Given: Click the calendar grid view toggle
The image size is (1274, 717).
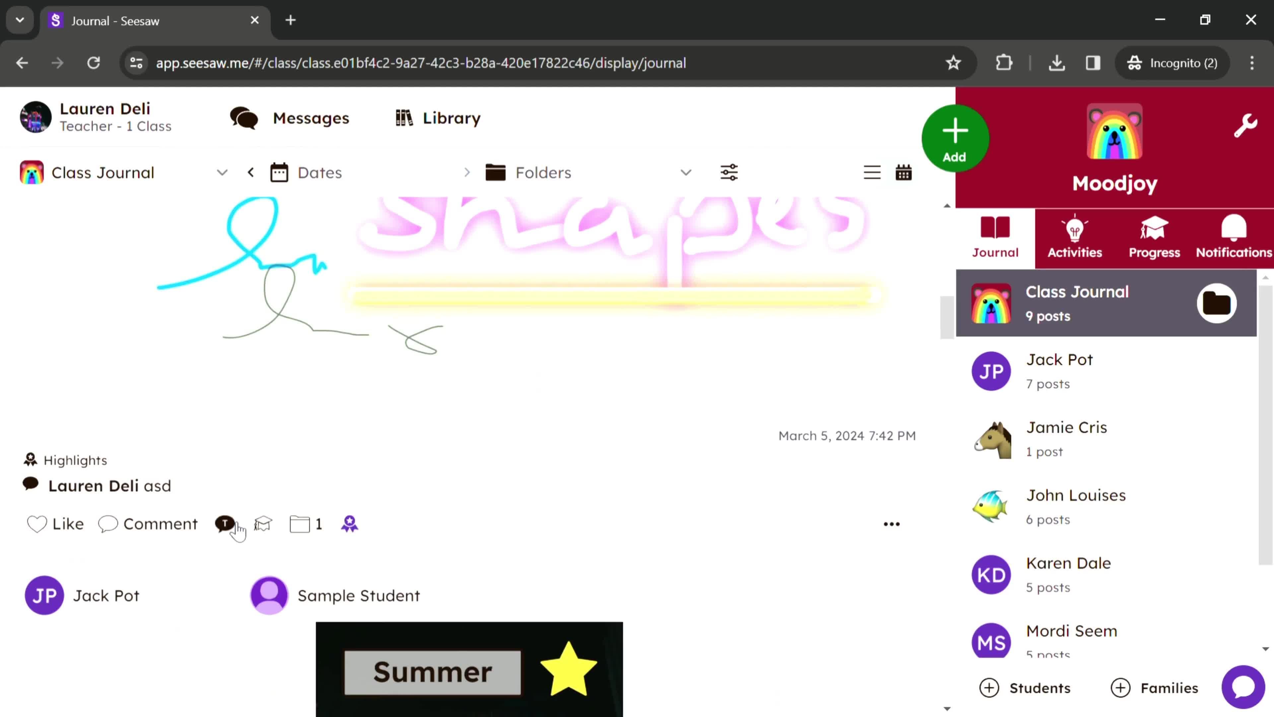Looking at the screenshot, I should pos(904,173).
